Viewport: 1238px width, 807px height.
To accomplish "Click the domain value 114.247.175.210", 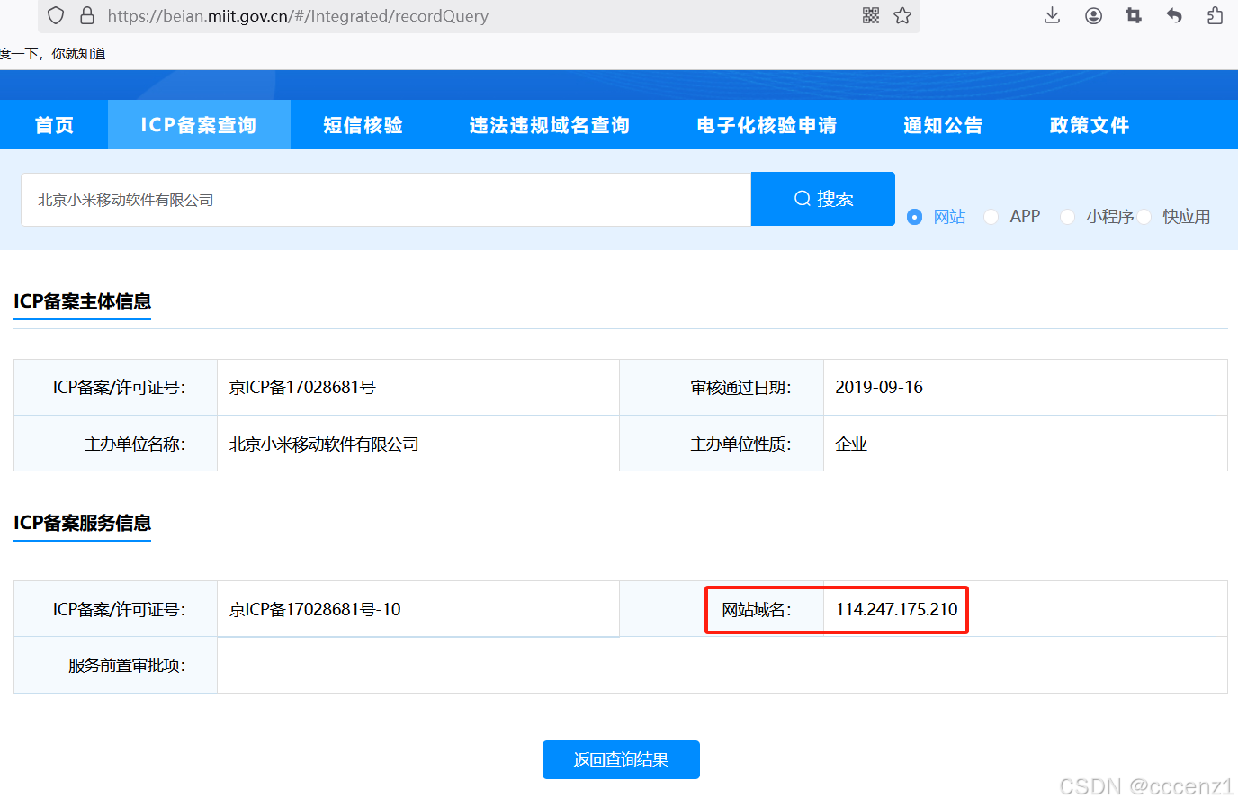I will pos(896,609).
